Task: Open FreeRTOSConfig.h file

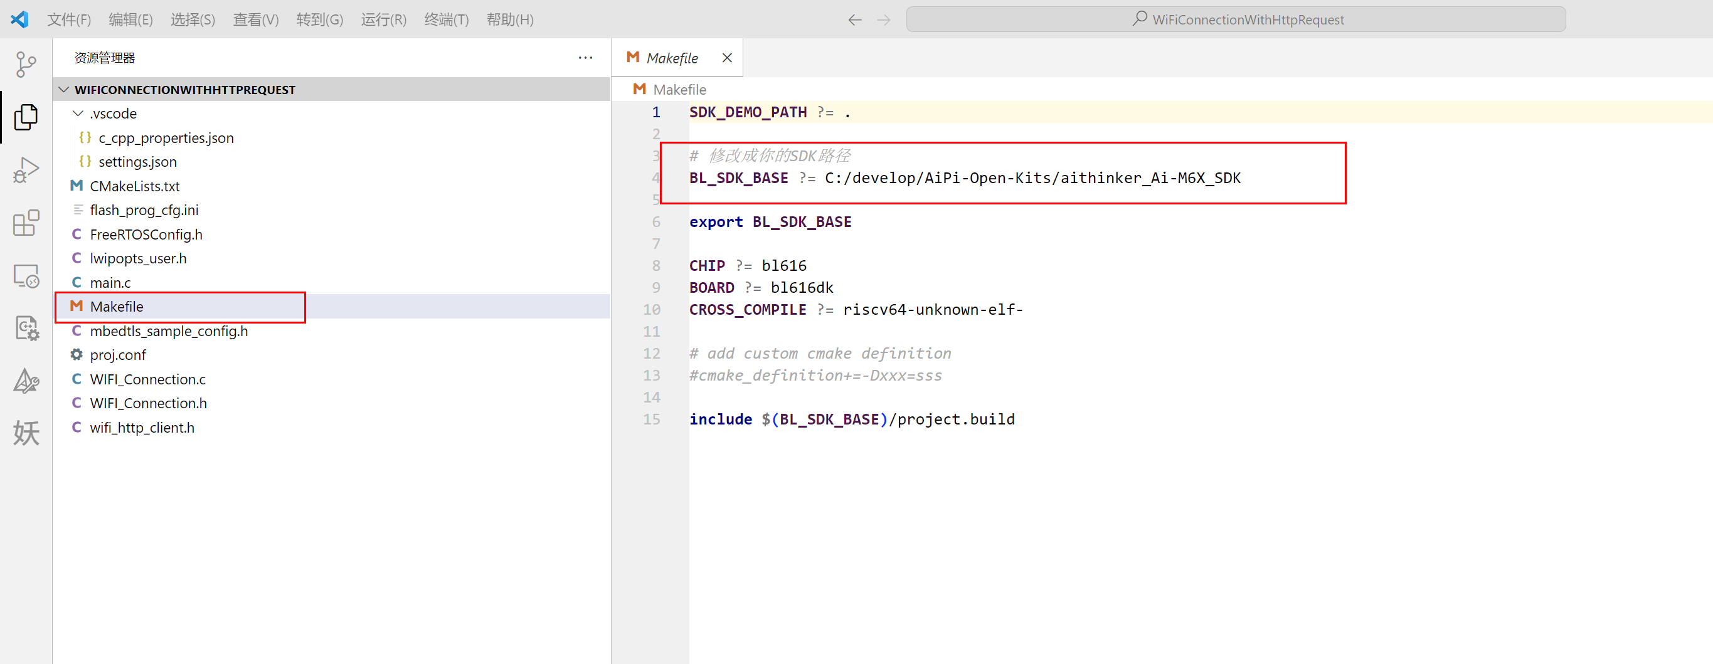Action: (331, 235)
